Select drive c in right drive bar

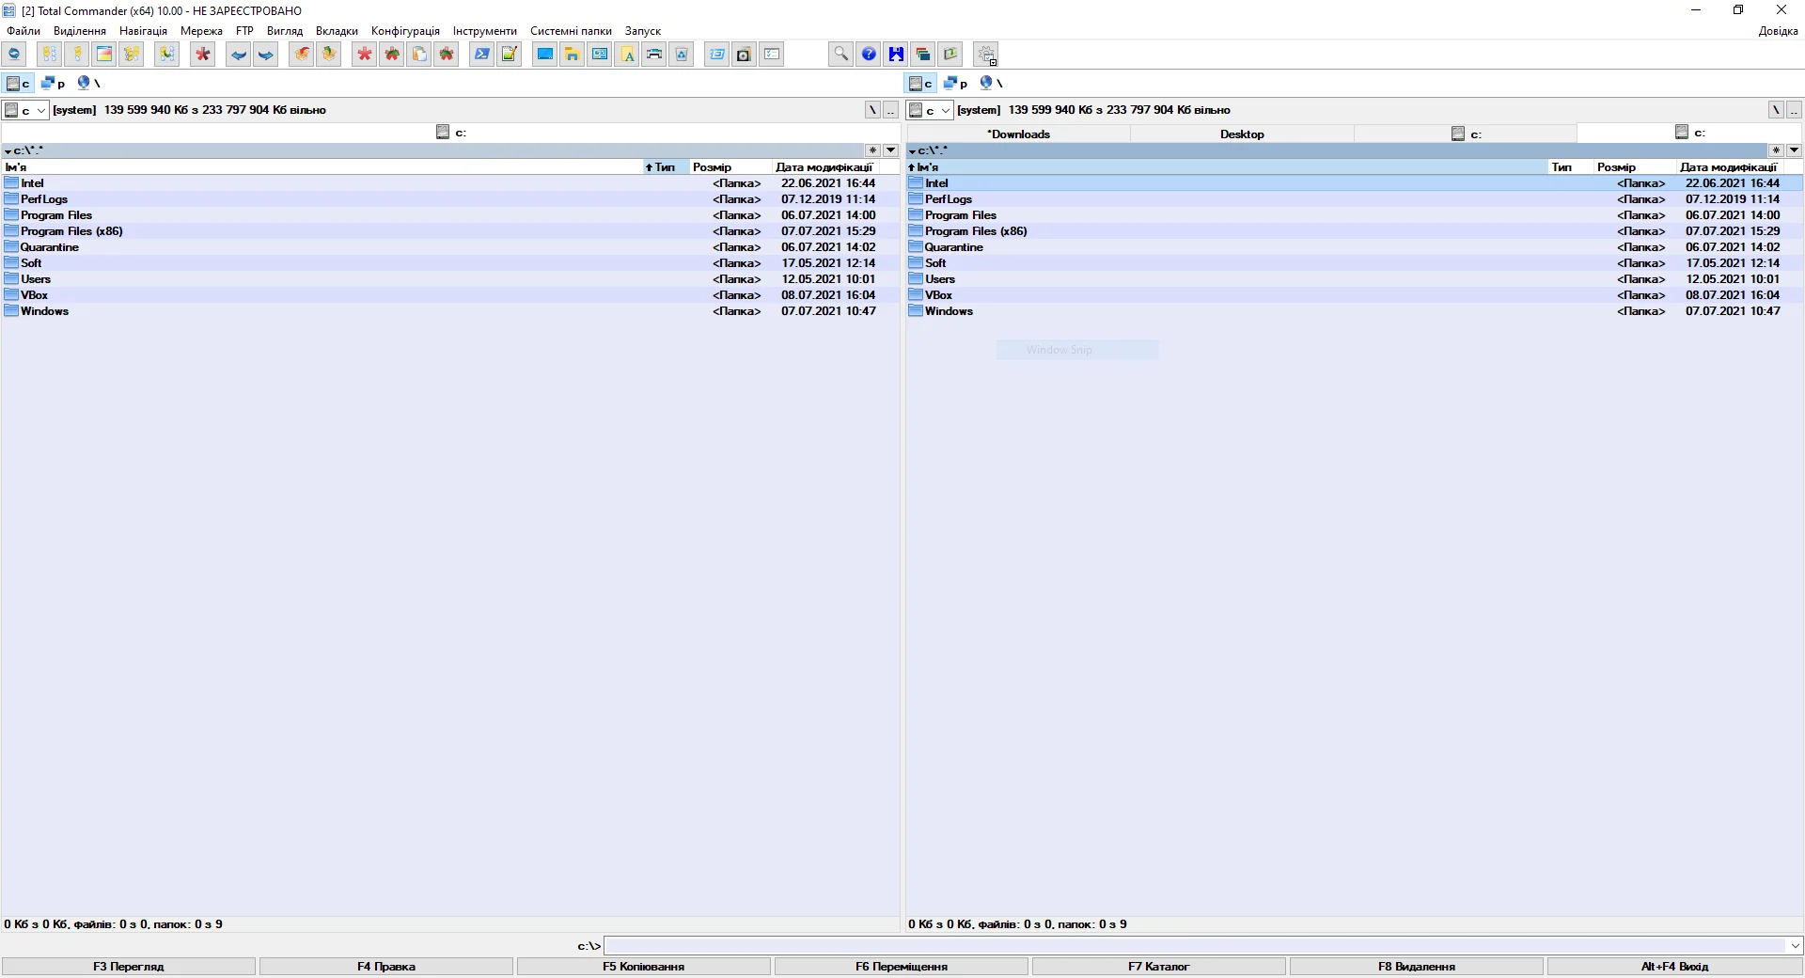click(921, 83)
